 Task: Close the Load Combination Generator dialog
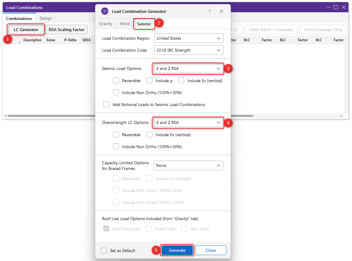click(x=221, y=11)
